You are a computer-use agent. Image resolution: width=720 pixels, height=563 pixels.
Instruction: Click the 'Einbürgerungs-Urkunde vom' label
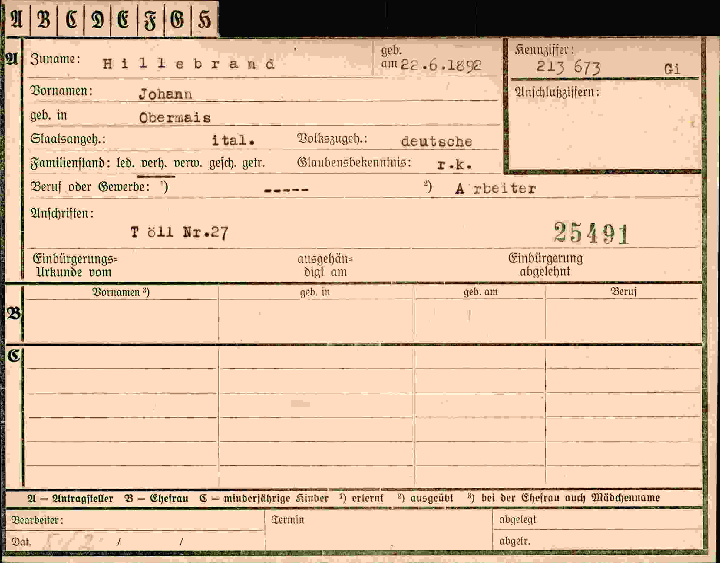75,265
